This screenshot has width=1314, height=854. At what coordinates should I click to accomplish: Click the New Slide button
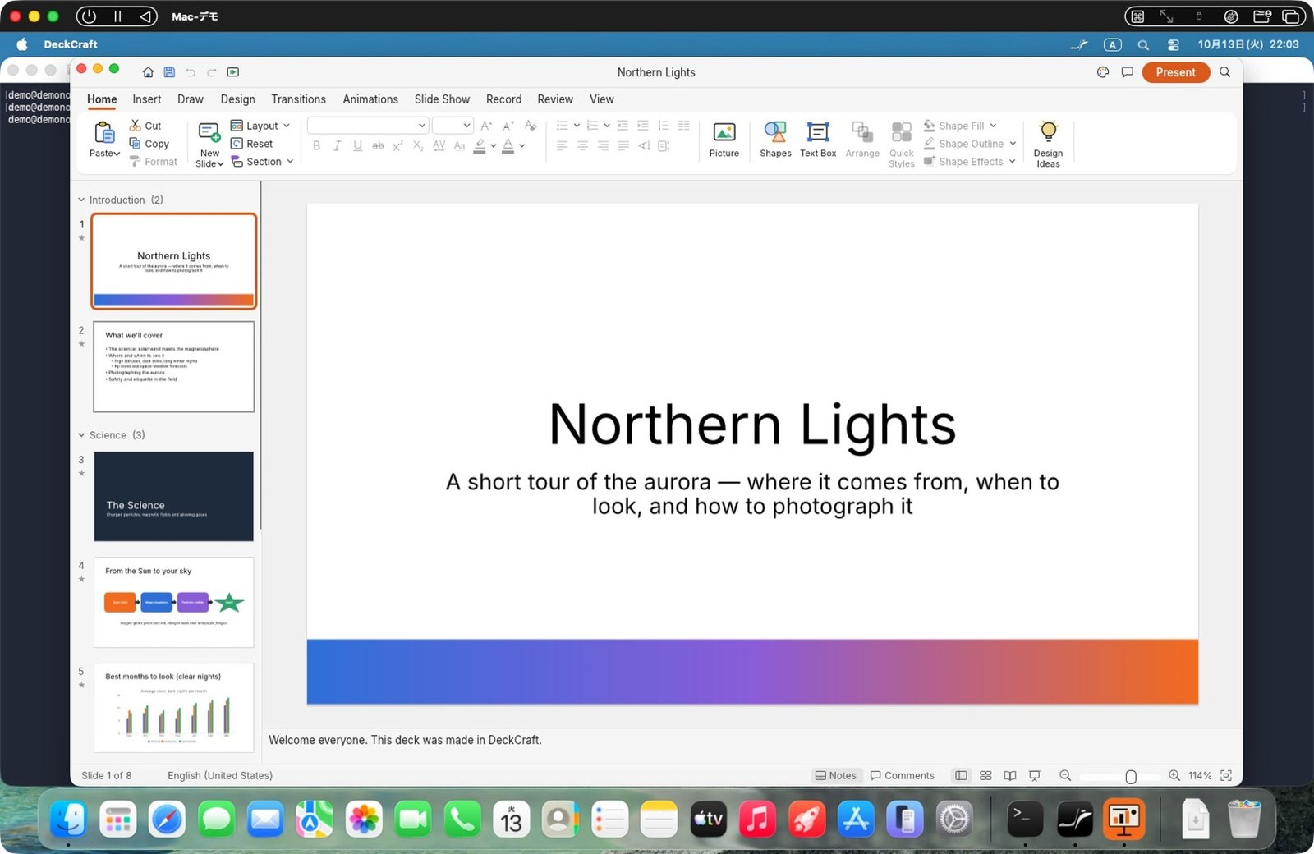click(x=209, y=144)
